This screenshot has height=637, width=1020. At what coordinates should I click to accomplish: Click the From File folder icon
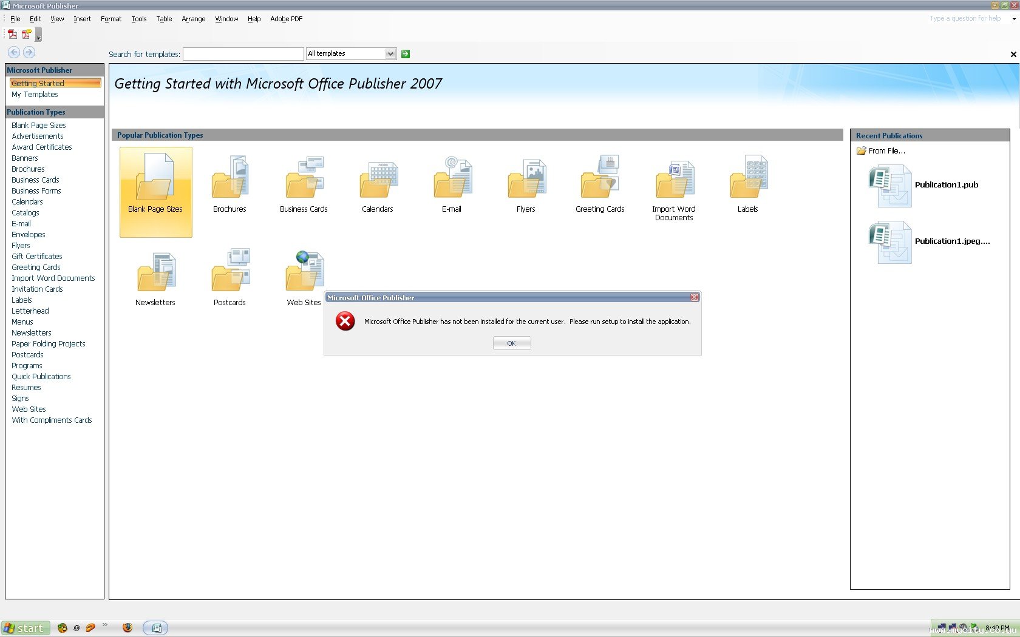point(861,150)
